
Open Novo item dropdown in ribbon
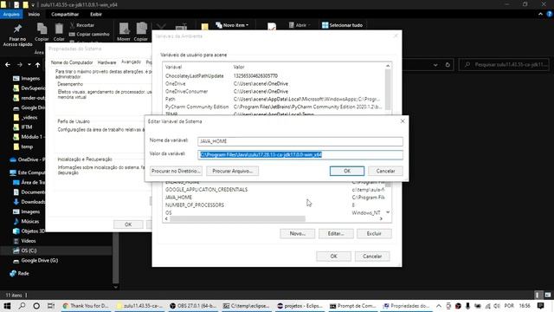tap(232, 25)
